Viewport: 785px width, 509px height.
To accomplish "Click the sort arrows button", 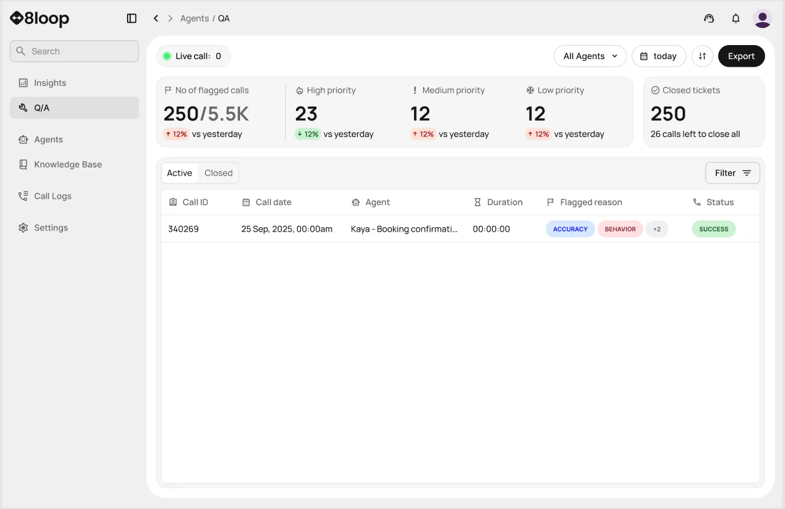I will (702, 56).
